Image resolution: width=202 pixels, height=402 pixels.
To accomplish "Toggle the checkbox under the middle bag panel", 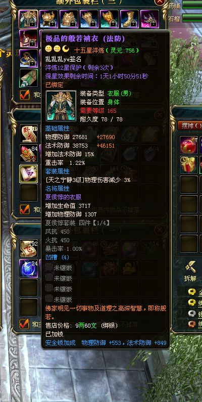I will 25,209.
